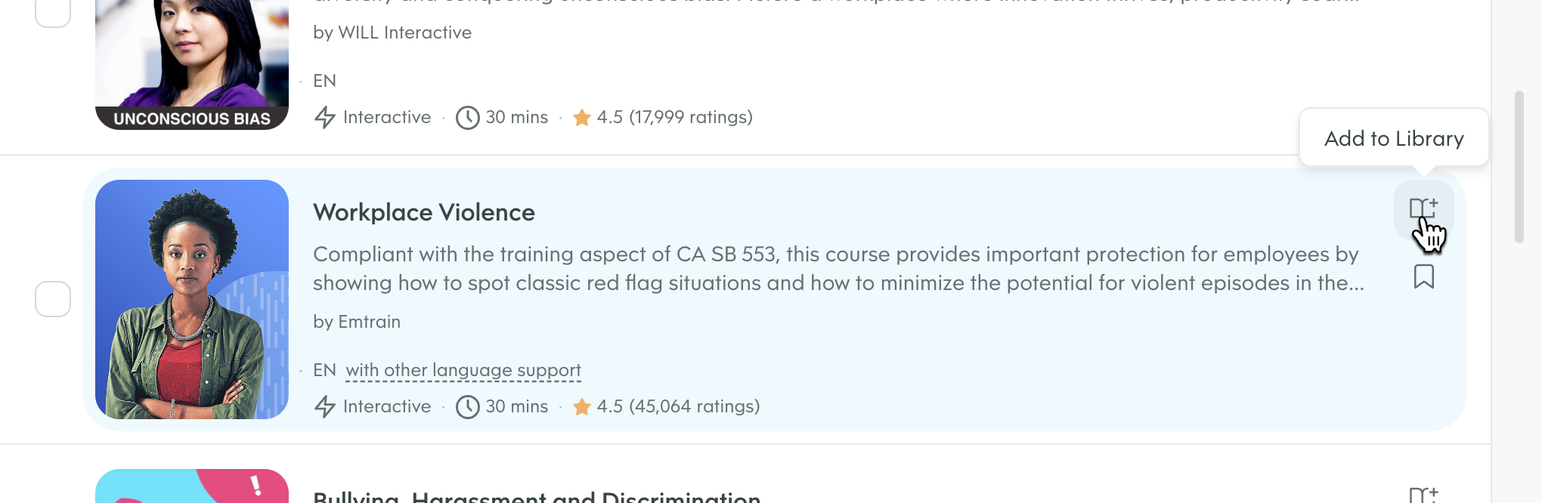Viewport: 1542px width, 503px height.
Task: Open the Workplace Violence course title
Action: coord(424,212)
